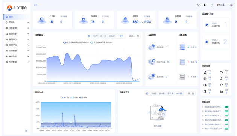Viewport: 237px width, 136px height.
Task: Toggle second legend series ending 8606853
Action: [x=101, y=42]
